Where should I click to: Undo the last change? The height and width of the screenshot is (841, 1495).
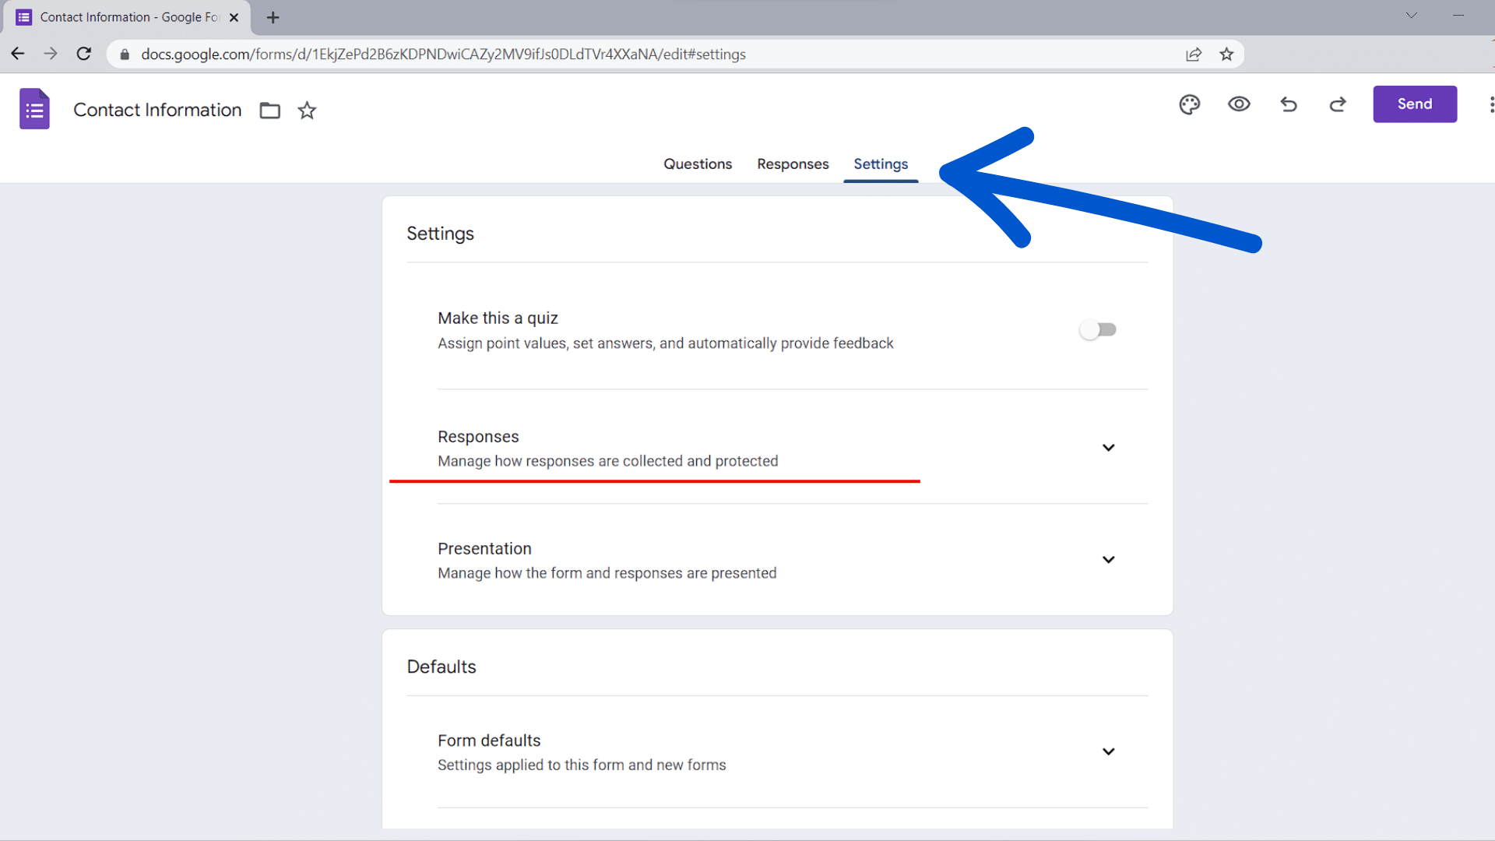point(1289,104)
